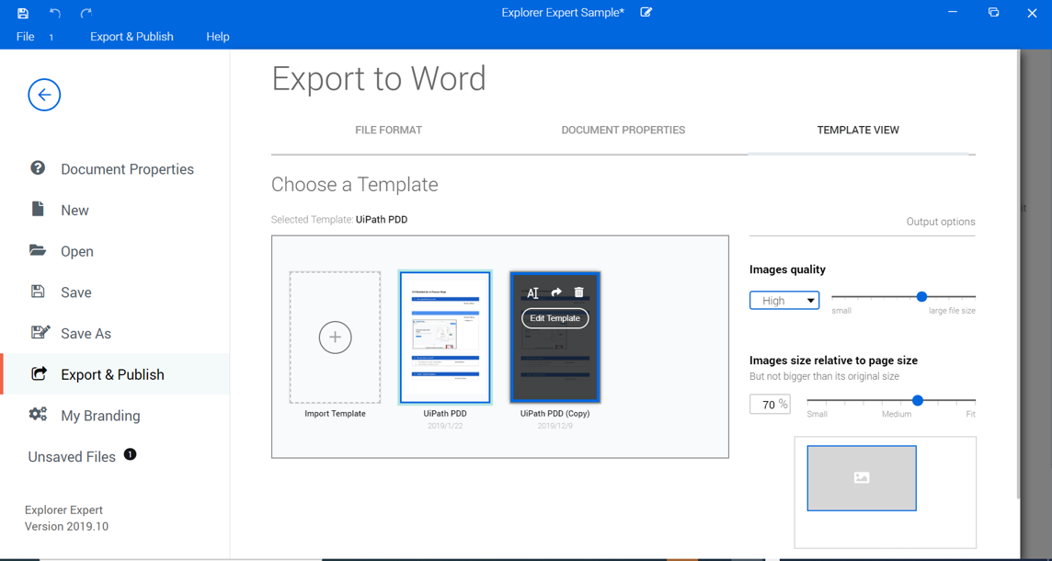Select the Template View tab
The height and width of the screenshot is (561, 1052).
(x=858, y=131)
